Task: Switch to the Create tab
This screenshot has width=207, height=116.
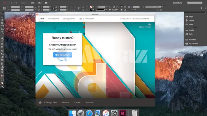Action: coord(41,19)
